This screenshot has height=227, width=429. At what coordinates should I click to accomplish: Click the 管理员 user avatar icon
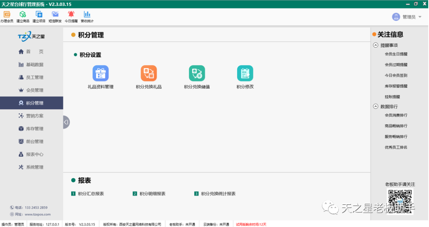[x=396, y=17]
